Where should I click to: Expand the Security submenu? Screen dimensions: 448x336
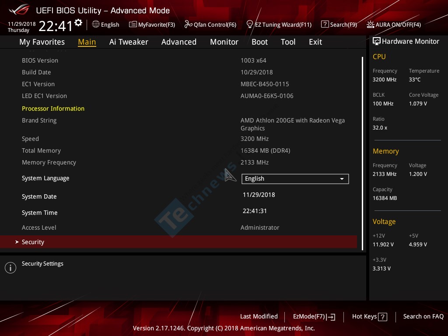pos(178,242)
